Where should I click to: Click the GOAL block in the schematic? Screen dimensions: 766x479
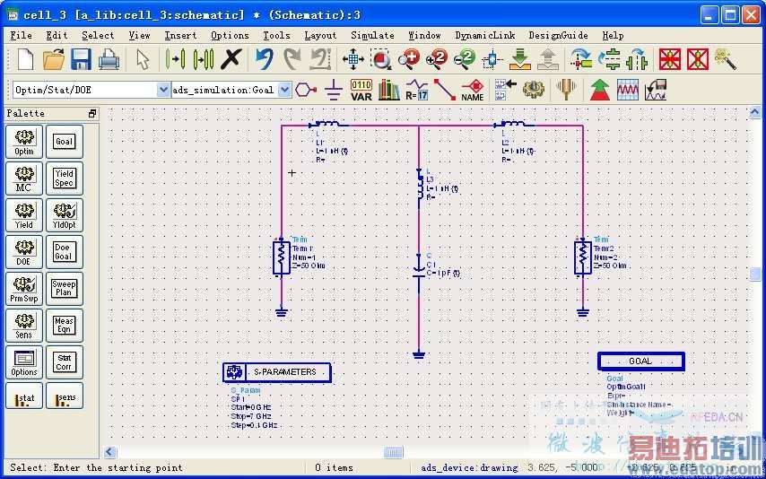pyautogui.click(x=641, y=361)
